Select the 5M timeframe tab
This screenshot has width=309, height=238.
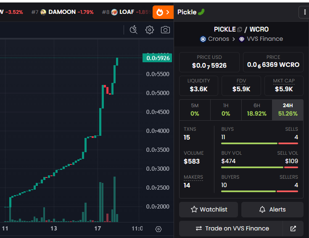pos(195,110)
